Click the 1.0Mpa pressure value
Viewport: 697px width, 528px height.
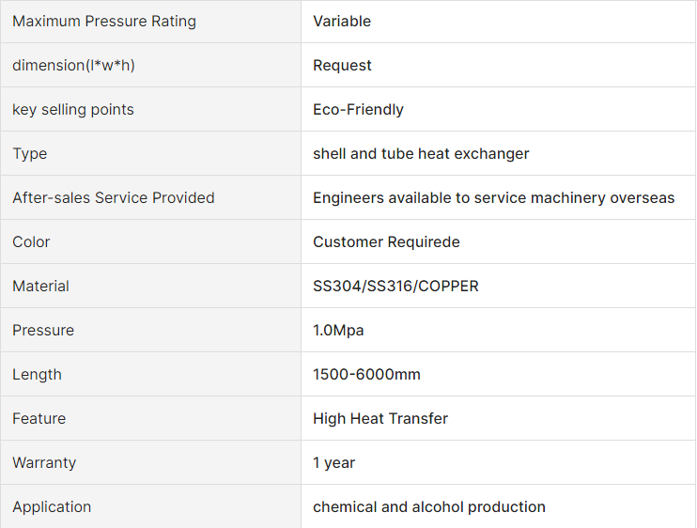coord(338,330)
